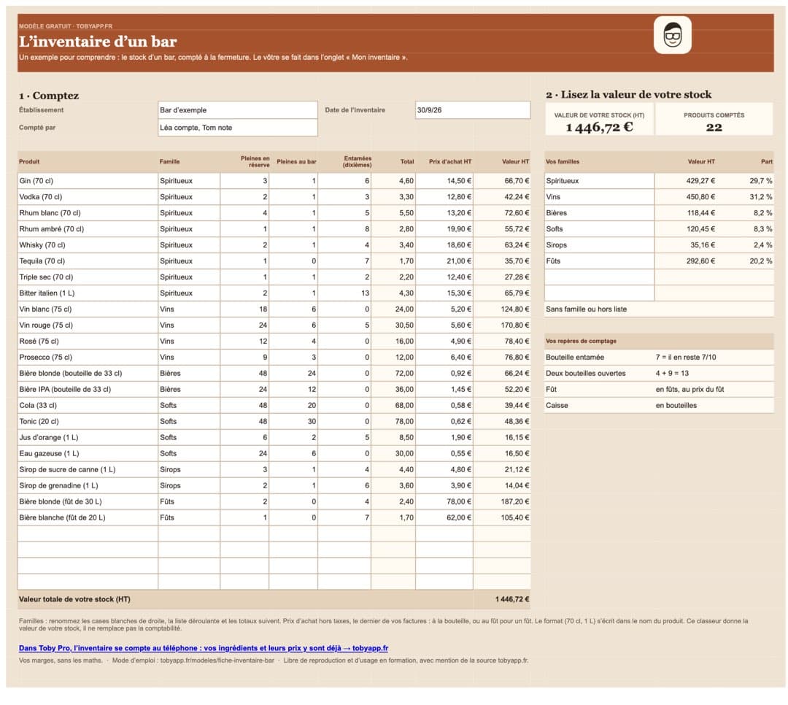Click the Gin purchase price 14,50 €
788x705 pixels.
(x=444, y=181)
